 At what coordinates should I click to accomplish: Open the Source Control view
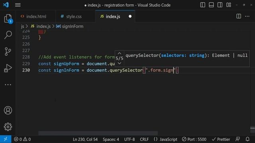(8, 52)
